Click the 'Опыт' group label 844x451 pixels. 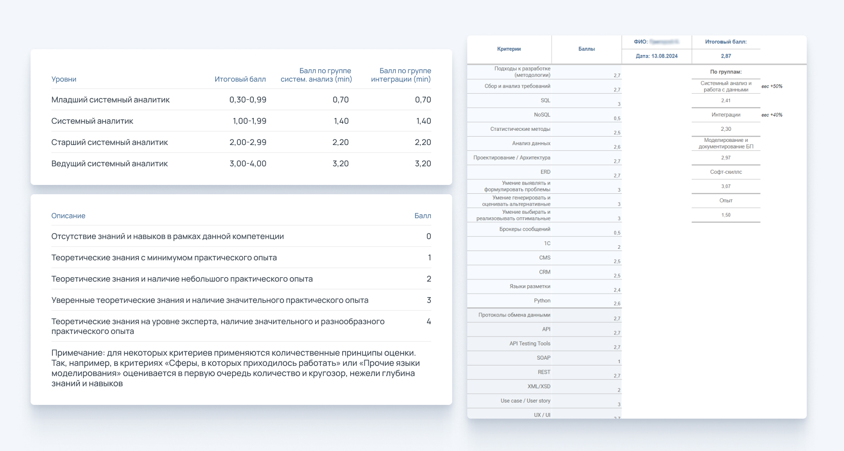pos(726,200)
